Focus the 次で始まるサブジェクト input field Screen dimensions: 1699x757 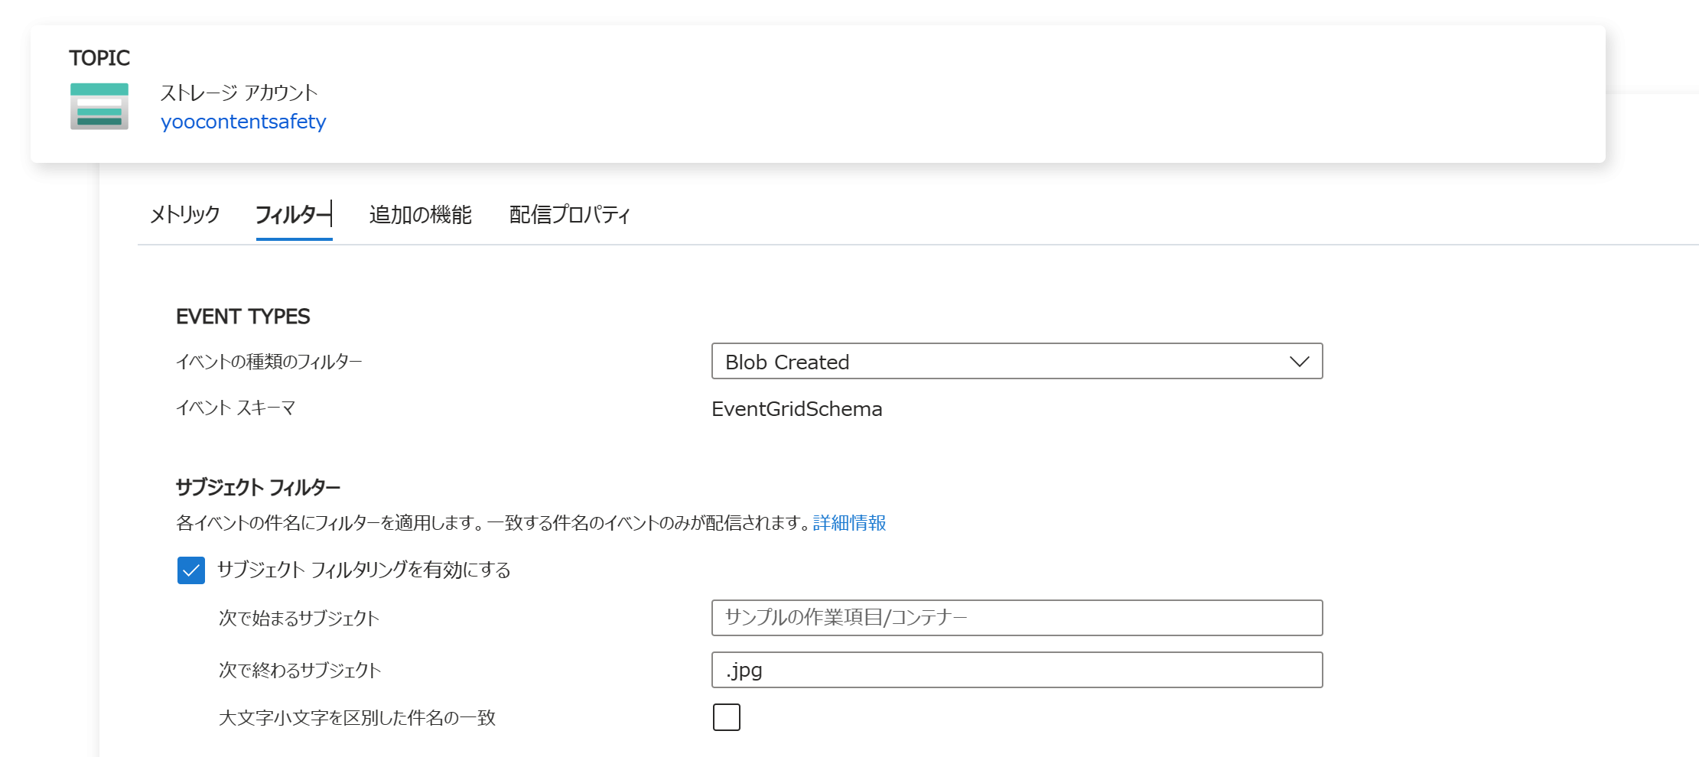pos(1017,618)
